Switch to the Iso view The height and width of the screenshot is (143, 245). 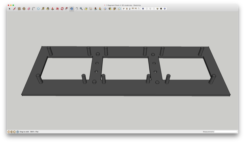[x=124, y=9]
